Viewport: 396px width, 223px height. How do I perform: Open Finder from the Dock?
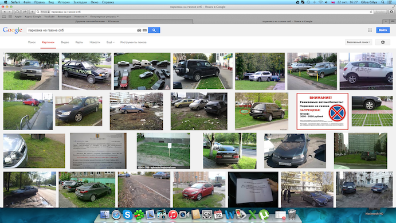click(x=105, y=214)
